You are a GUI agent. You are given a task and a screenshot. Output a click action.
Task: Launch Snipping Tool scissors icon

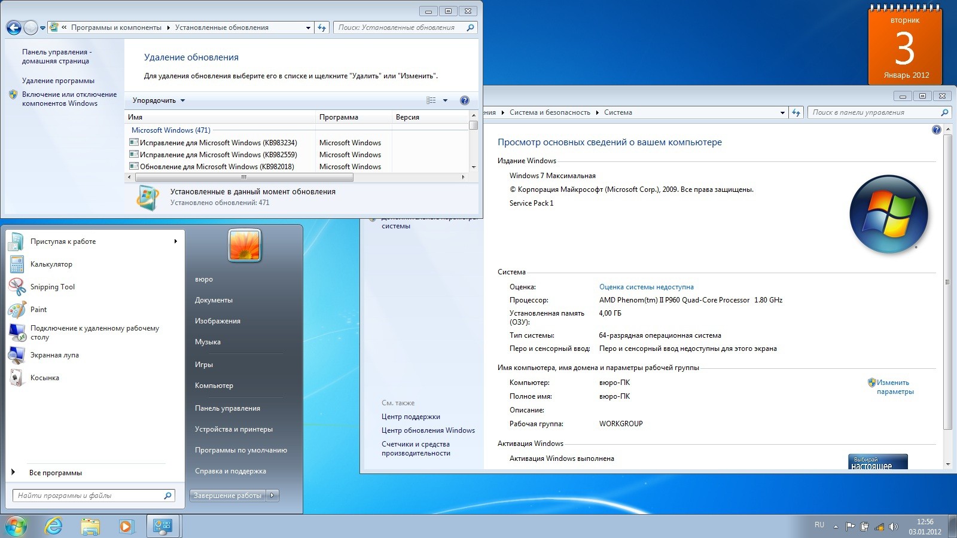point(17,287)
